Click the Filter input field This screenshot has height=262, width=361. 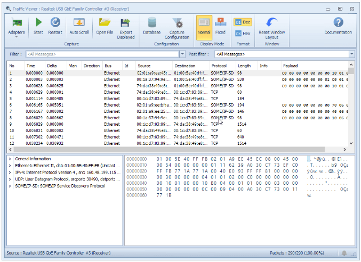102,54
